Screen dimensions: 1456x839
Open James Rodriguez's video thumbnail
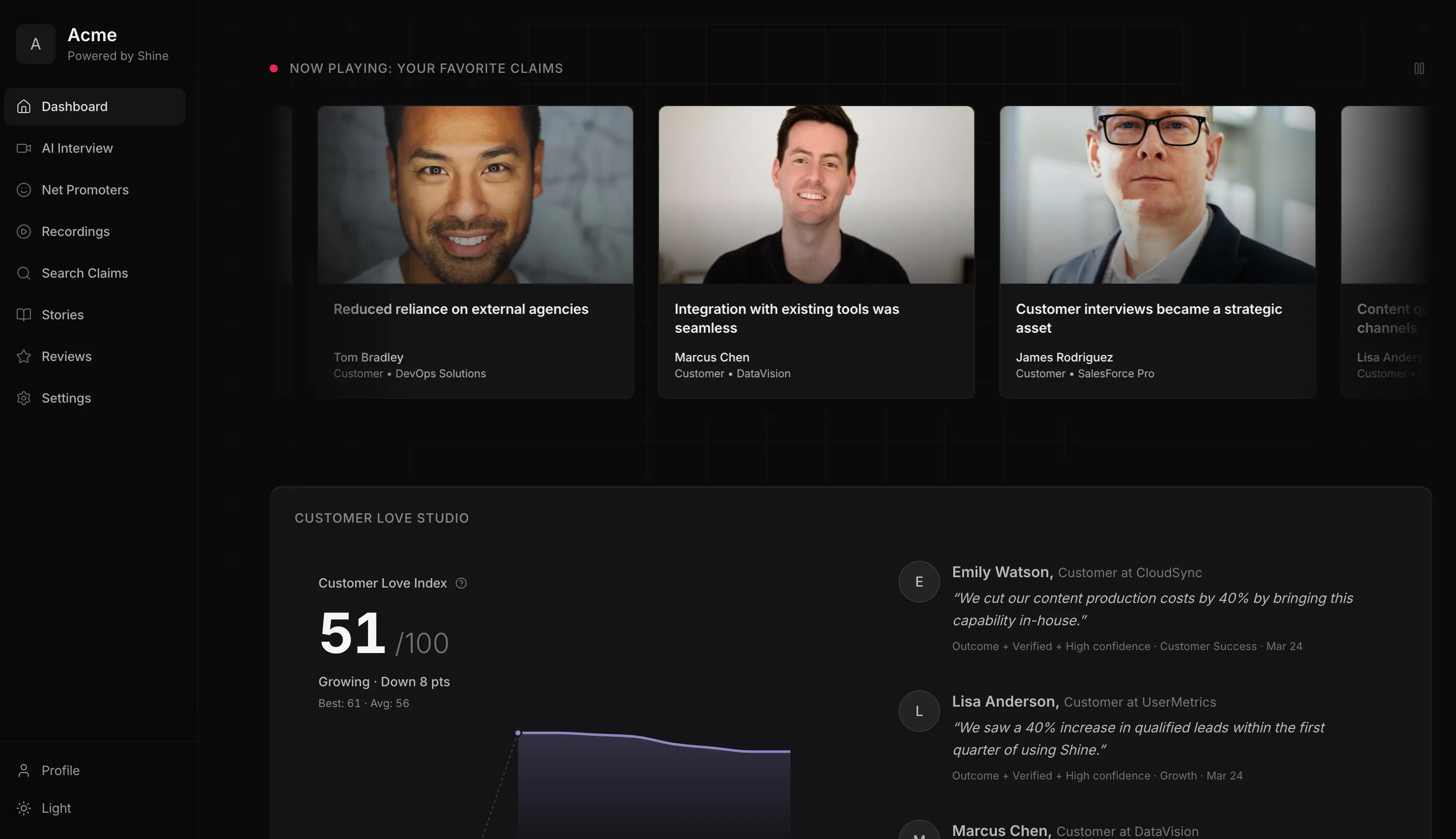pos(1157,195)
